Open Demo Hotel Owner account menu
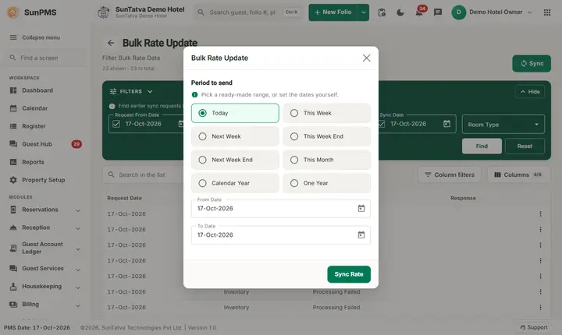Image resolution: width=562 pixels, height=335 pixels. [492, 12]
